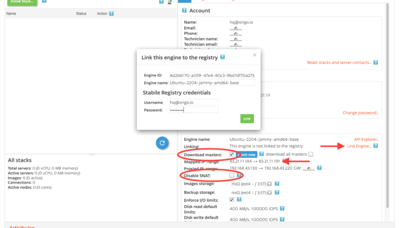The width and height of the screenshot is (399, 228).
Task: Toggle Enforce I/O limits checkbox
Action: tap(231, 200)
